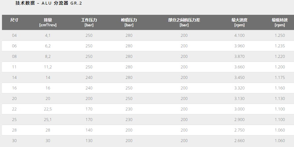Click the max speed value 4.100
Viewport: 294px width, 147px height.
click(x=239, y=36)
